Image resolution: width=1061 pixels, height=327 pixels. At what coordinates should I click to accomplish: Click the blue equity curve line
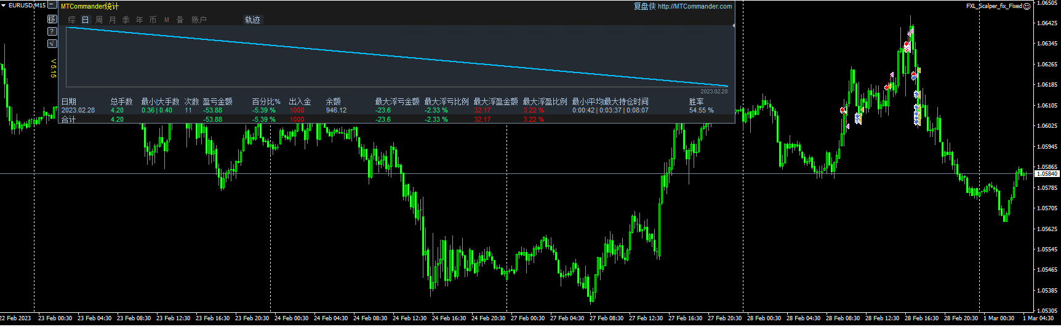(x=397, y=57)
